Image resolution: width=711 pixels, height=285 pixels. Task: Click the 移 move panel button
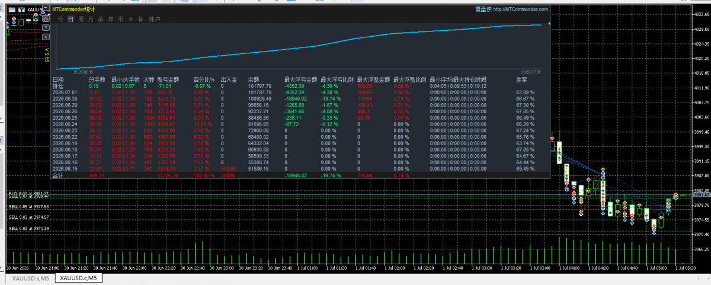(x=46, y=19)
